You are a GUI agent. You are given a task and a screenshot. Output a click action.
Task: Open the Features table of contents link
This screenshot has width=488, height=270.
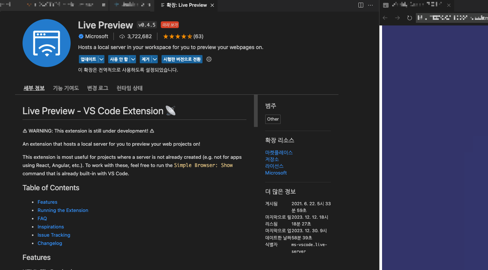(x=47, y=202)
